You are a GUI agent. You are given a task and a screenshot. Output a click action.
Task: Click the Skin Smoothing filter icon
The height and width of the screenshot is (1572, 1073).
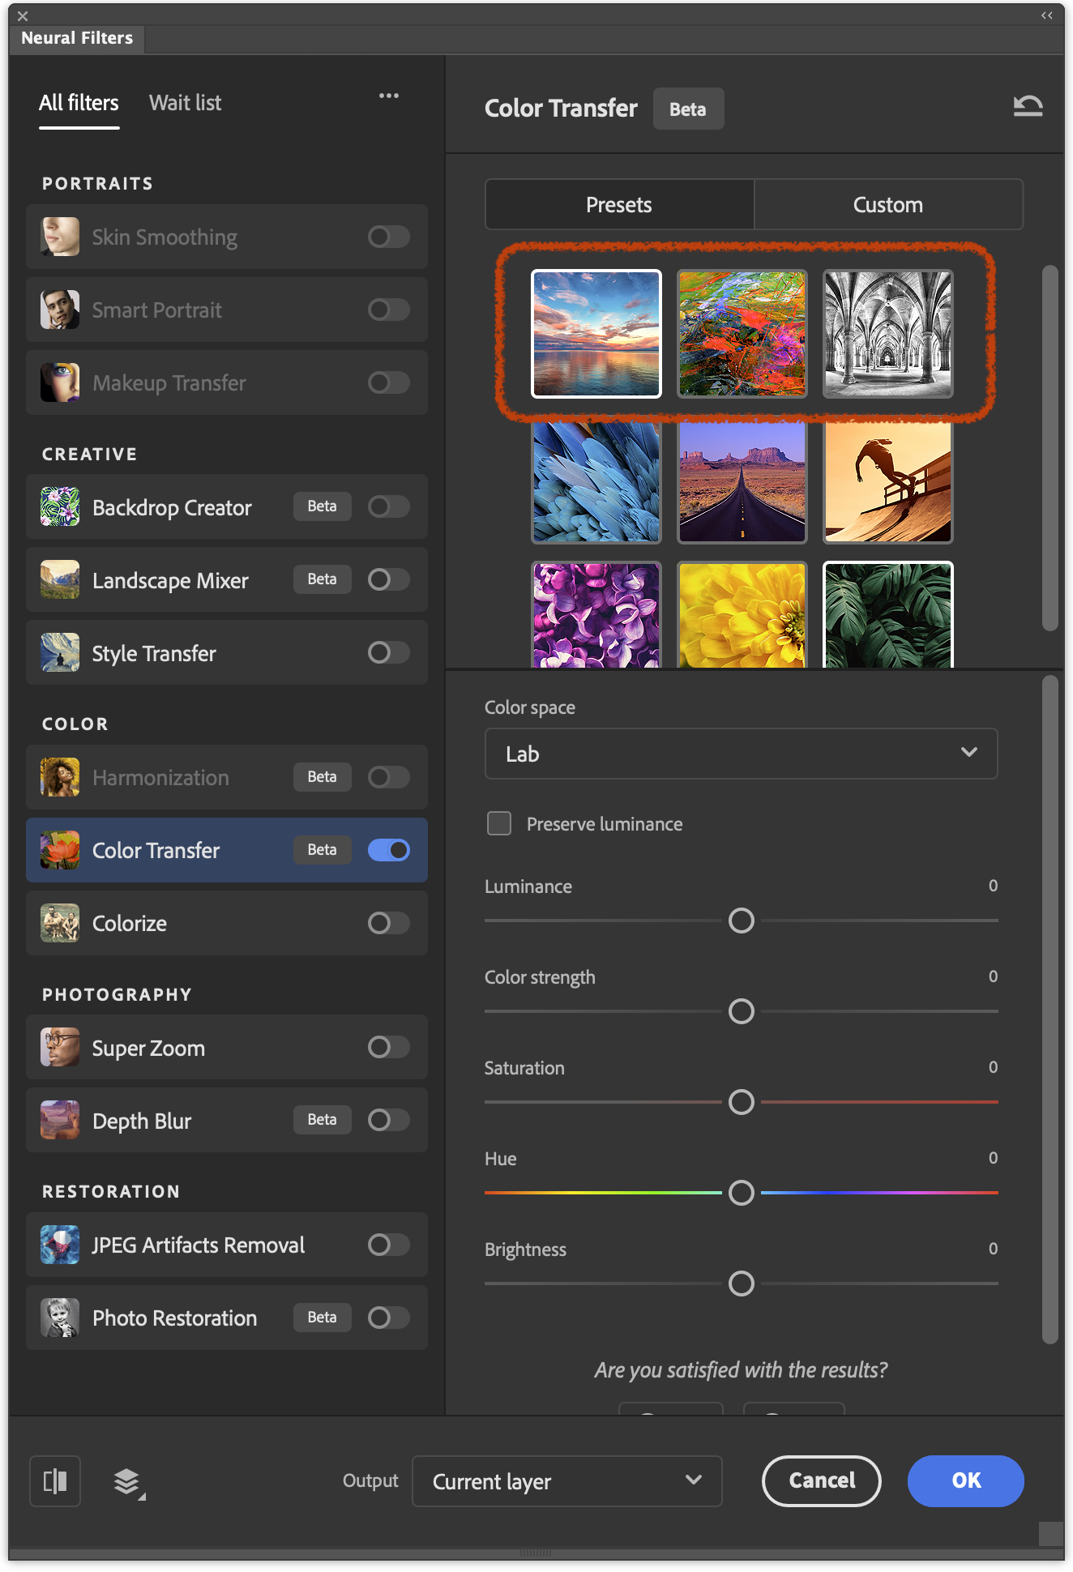click(x=60, y=237)
